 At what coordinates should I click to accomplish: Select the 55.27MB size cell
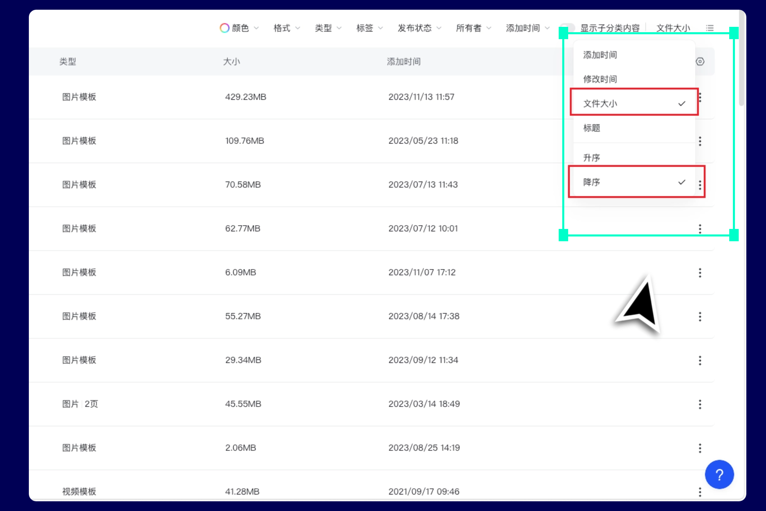point(243,316)
